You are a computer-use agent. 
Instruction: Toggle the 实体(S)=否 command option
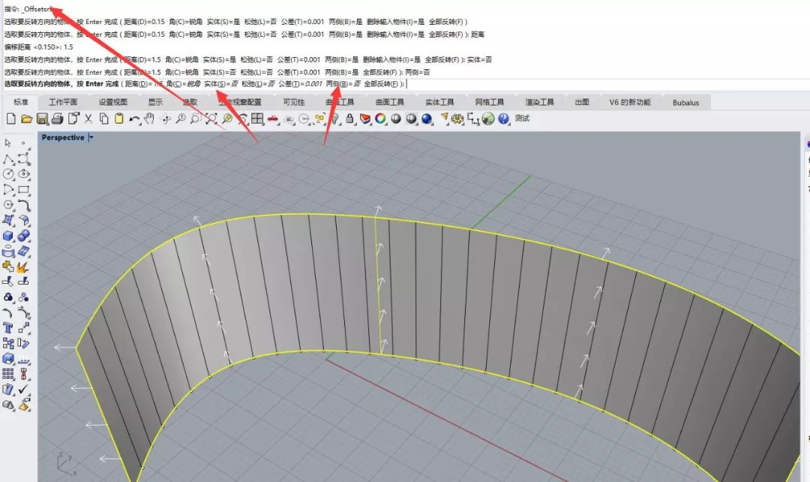[221, 84]
